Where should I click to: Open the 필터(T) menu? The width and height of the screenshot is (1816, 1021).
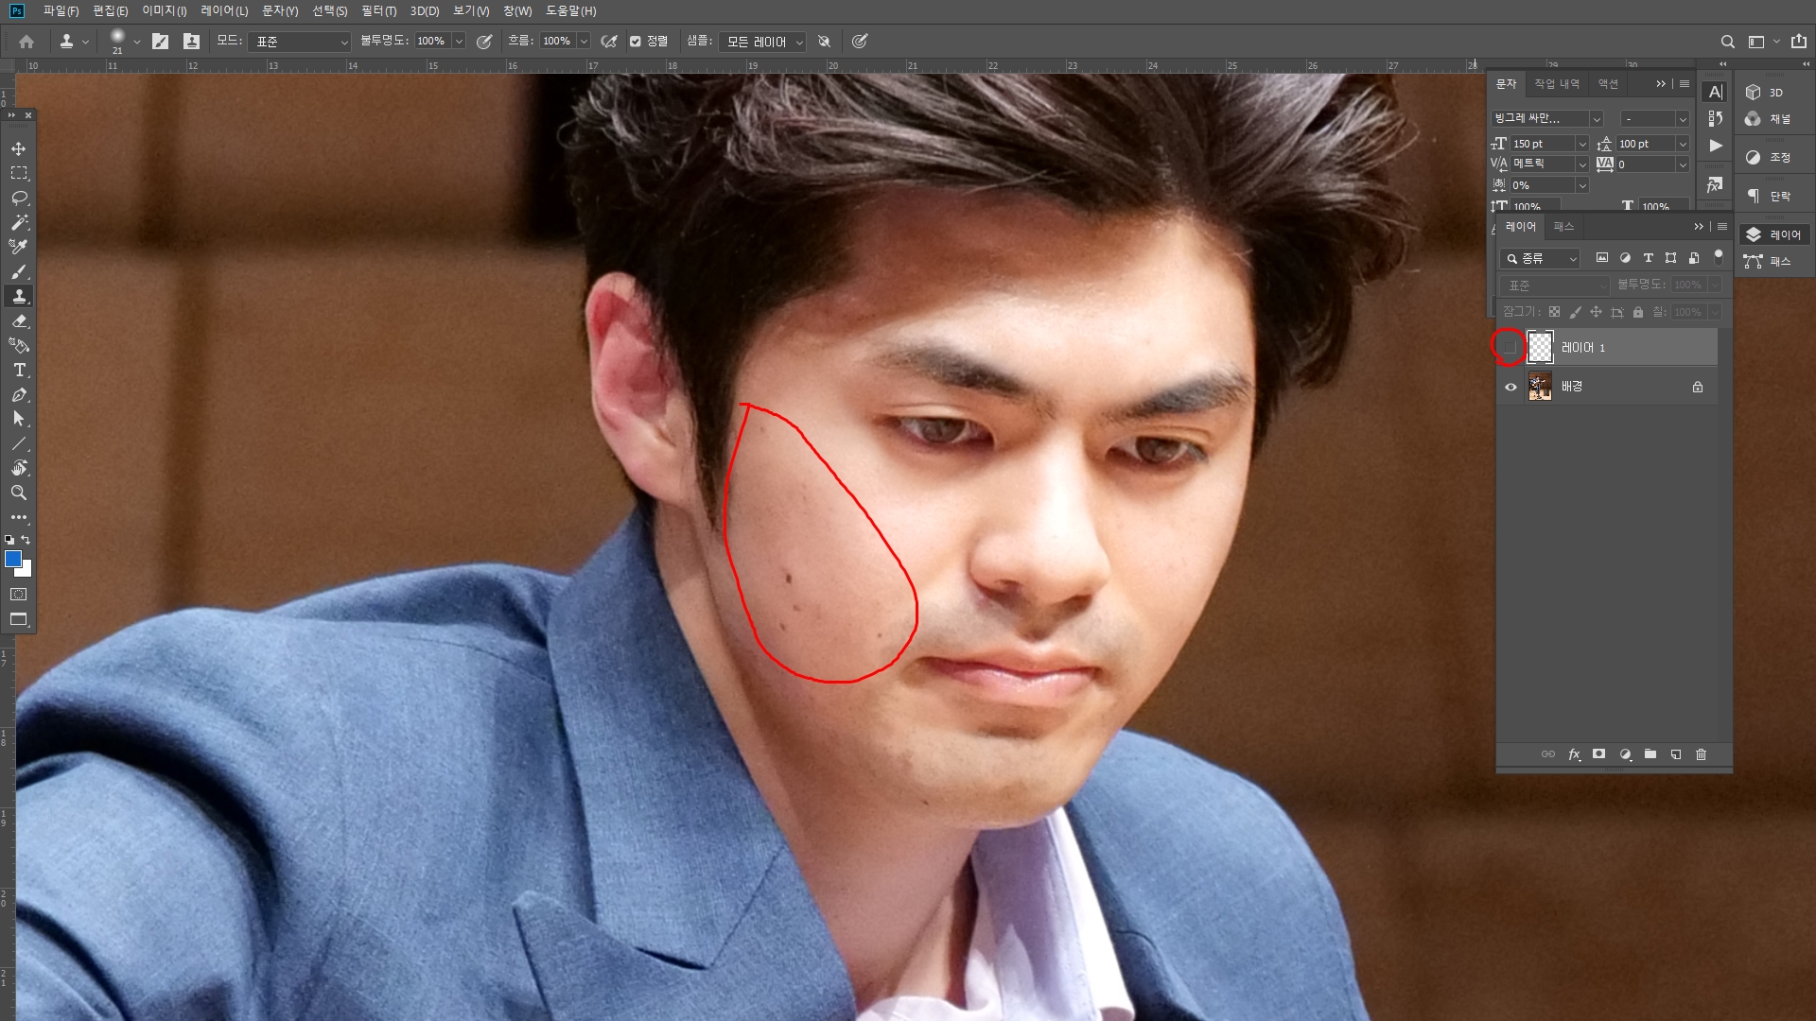(x=378, y=11)
